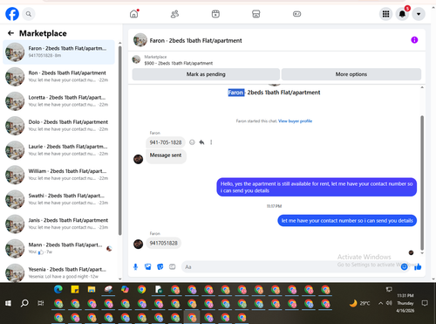The image size is (436, 324).
Task: Click the conversation list scrollbar
Action: 120,140
